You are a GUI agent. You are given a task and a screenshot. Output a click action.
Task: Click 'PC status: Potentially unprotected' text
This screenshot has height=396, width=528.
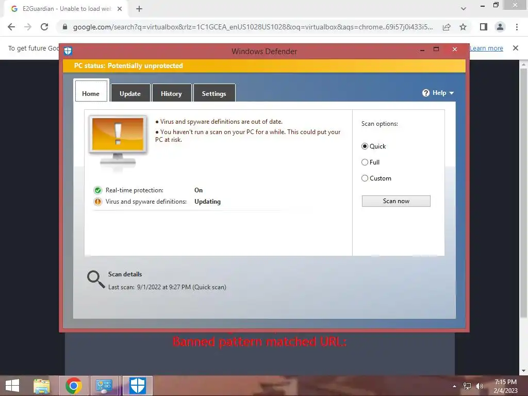point(128,65)
